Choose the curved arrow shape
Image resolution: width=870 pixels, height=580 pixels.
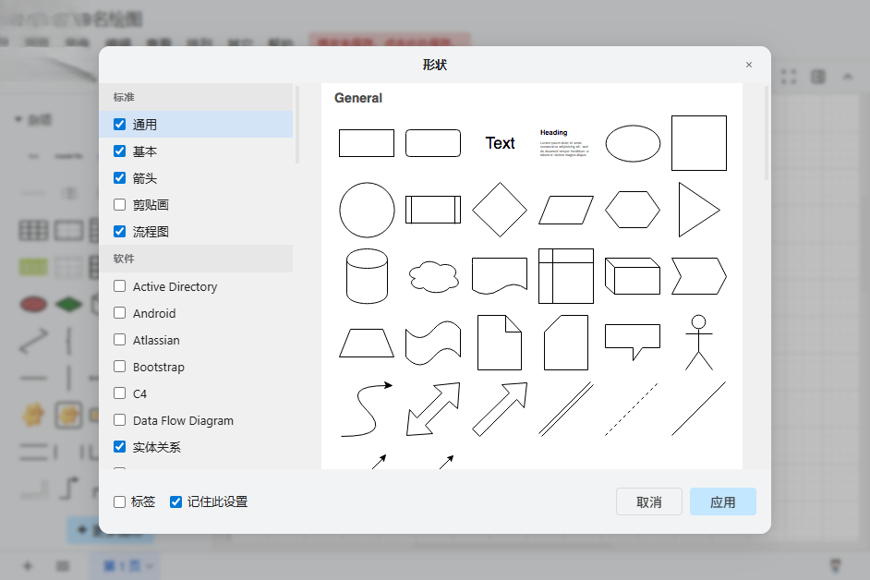(367, 409)
